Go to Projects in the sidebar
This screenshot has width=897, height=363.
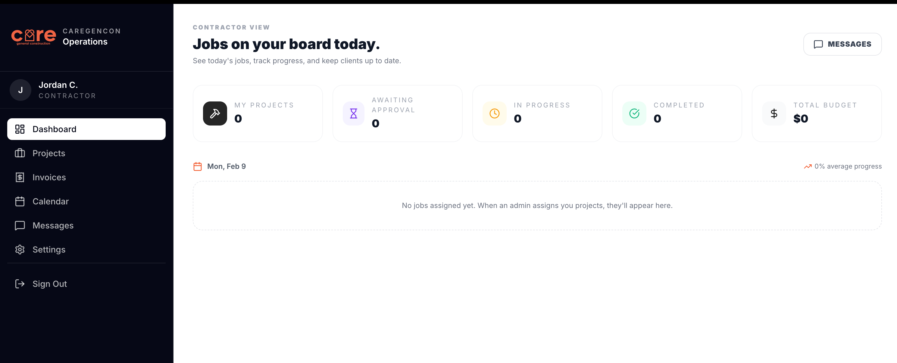[86, 153]
